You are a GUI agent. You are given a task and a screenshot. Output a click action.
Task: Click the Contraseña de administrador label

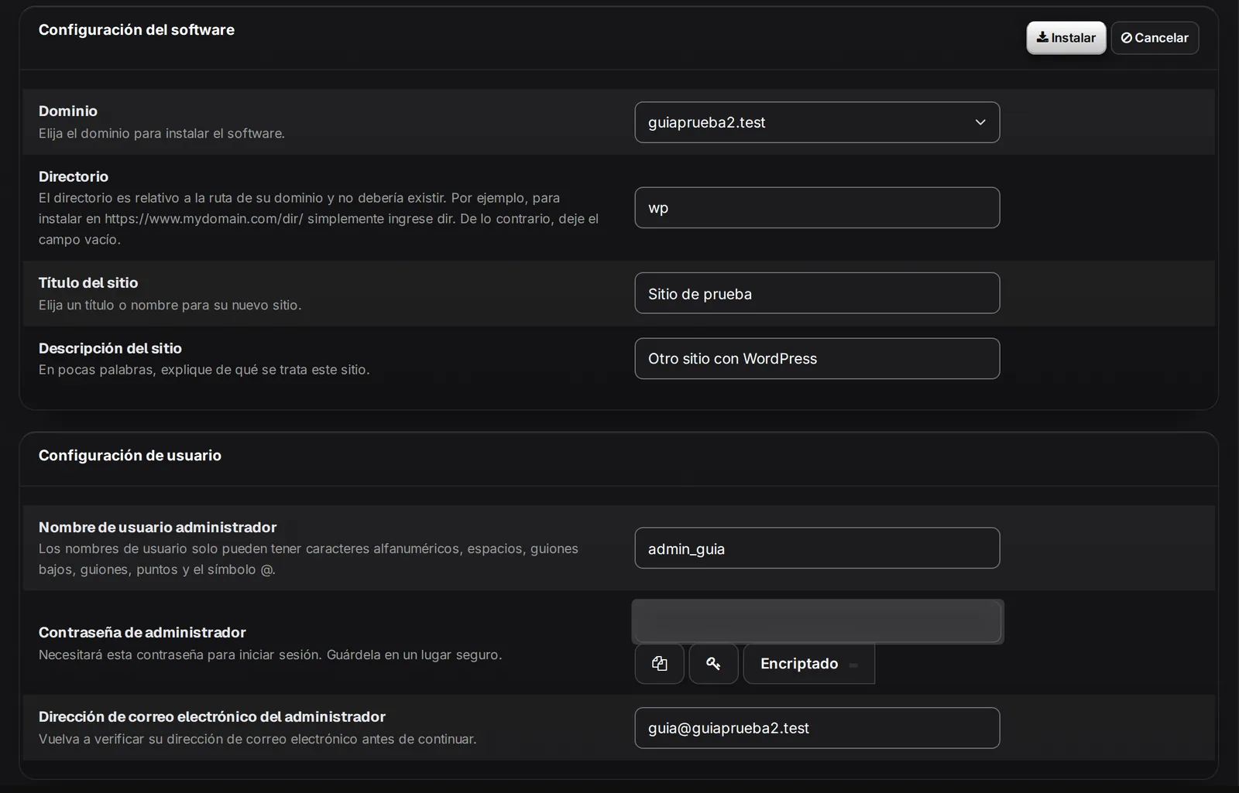[x=142, y=633]
